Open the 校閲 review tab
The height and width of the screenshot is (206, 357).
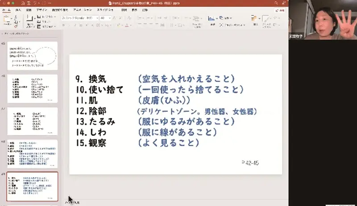tap(124, 10)
